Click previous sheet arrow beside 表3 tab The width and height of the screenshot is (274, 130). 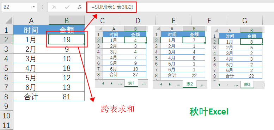coord(219,85)
